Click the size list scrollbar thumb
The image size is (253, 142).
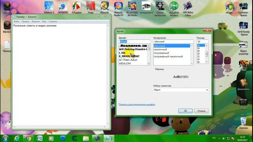point(206,54)
